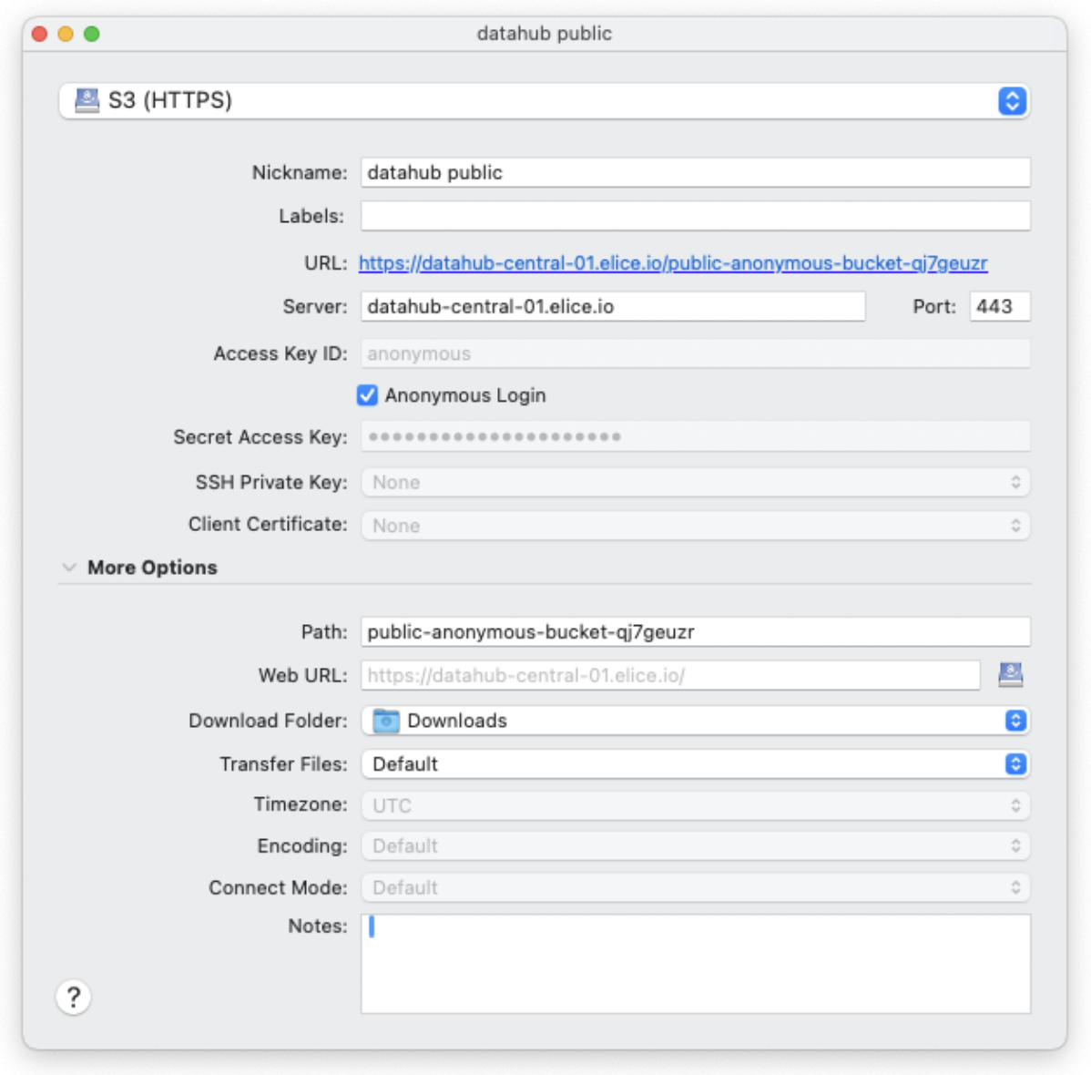
Task: Click the Port number field
Action: point(999,307)
